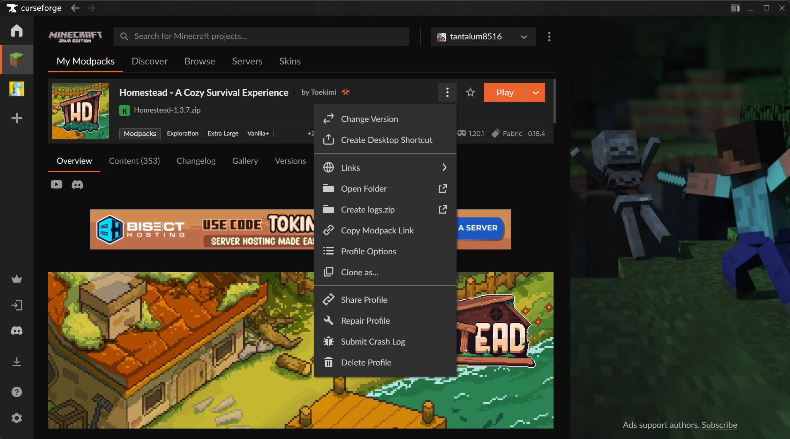Open the modpack's Discord link icon
Screen dimensions: 790x439
[77, 184]
